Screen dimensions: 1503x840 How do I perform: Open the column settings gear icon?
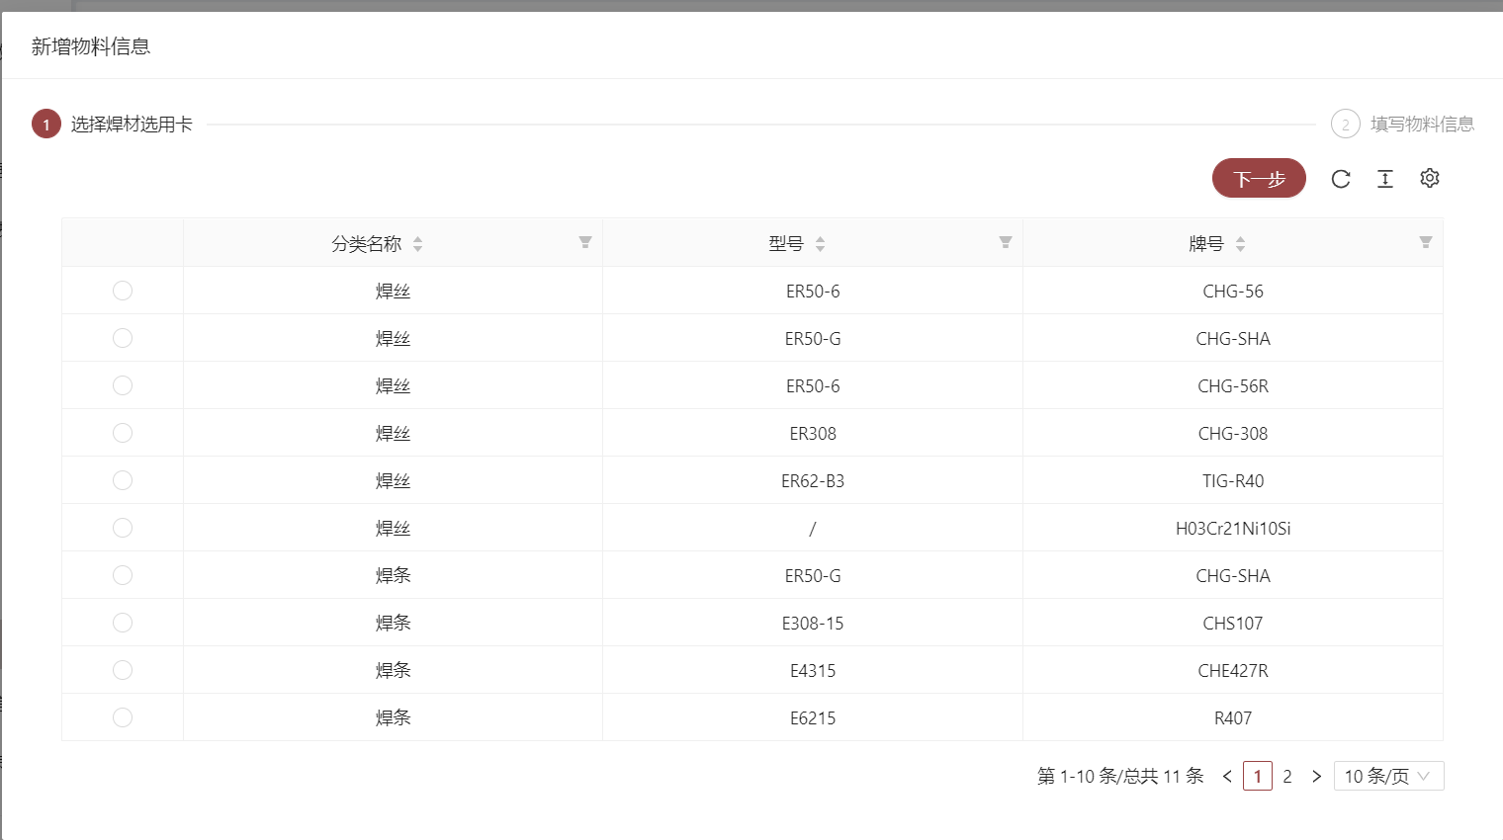pyautogui.click(x=1430, y=178)
